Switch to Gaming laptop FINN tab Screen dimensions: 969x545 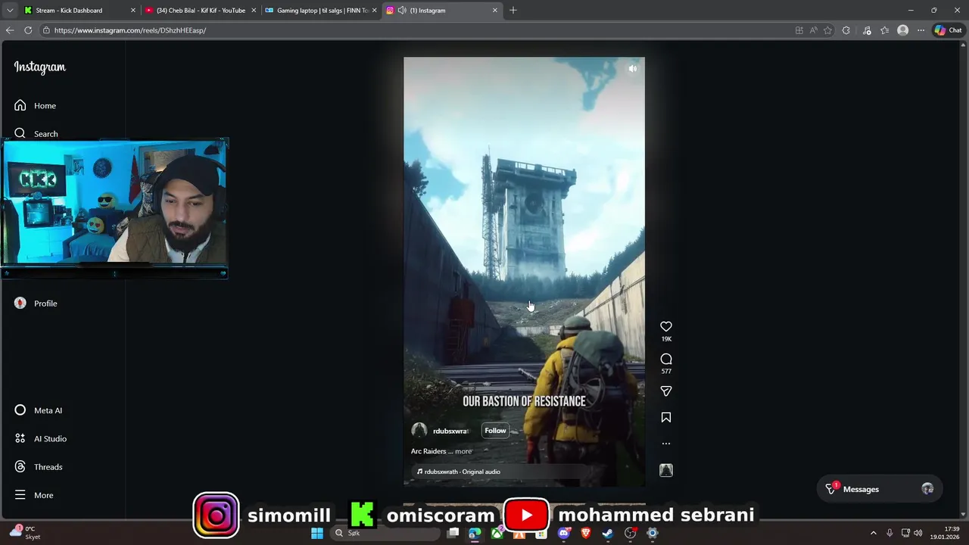[322, 11]
